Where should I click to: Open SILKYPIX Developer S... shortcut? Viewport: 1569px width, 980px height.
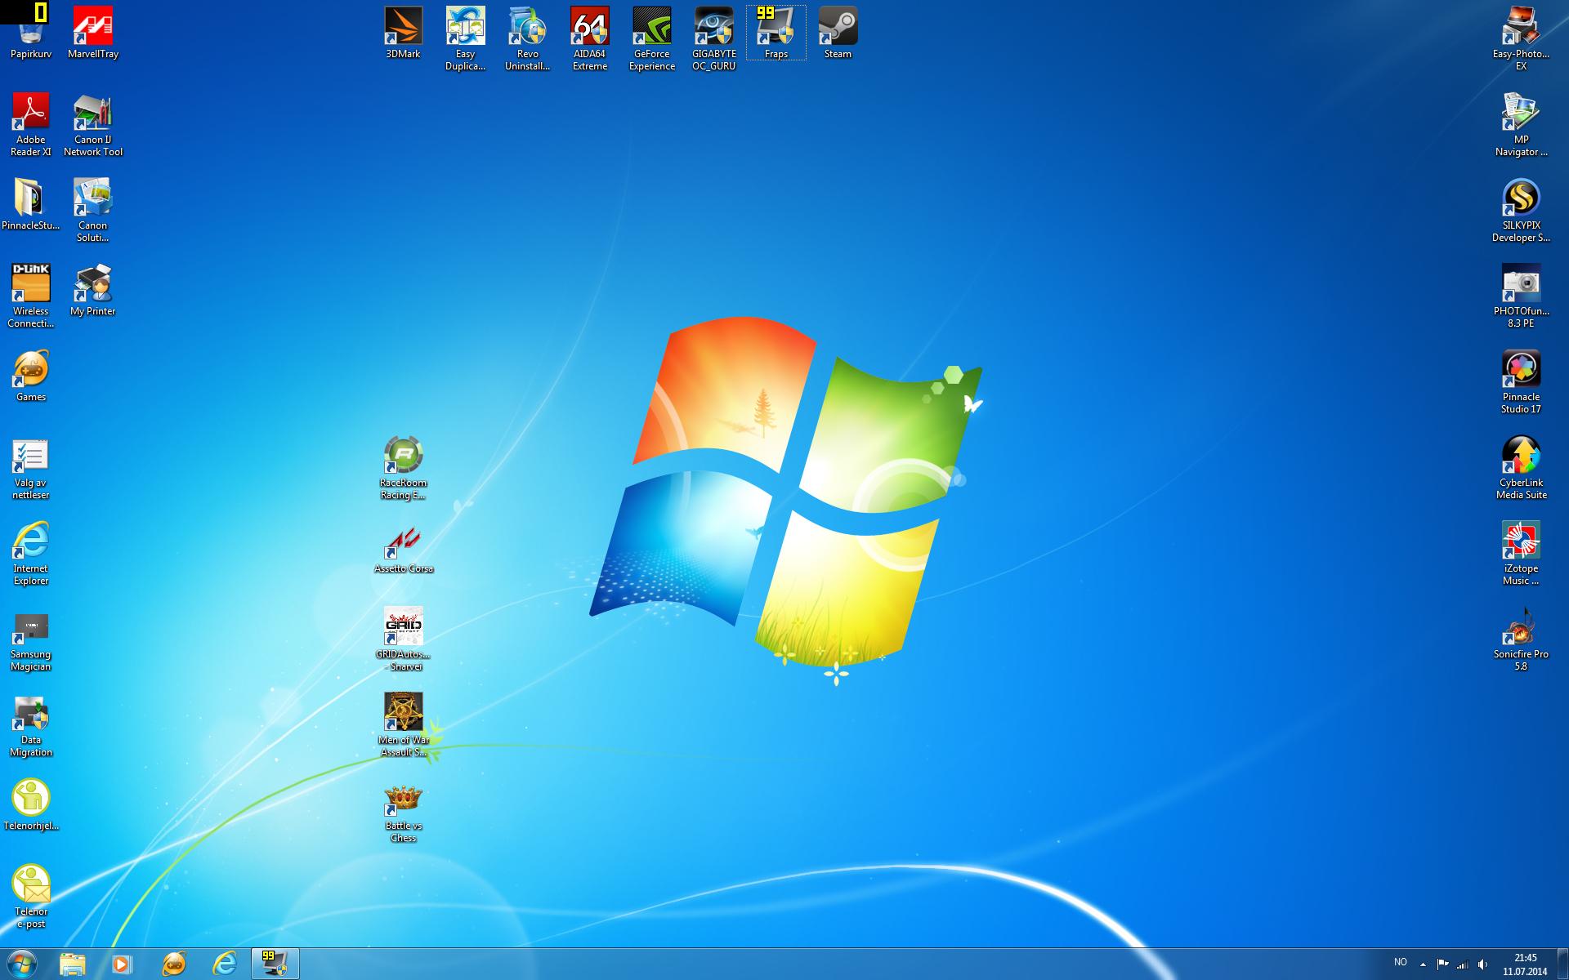[x=1522, y=209]
